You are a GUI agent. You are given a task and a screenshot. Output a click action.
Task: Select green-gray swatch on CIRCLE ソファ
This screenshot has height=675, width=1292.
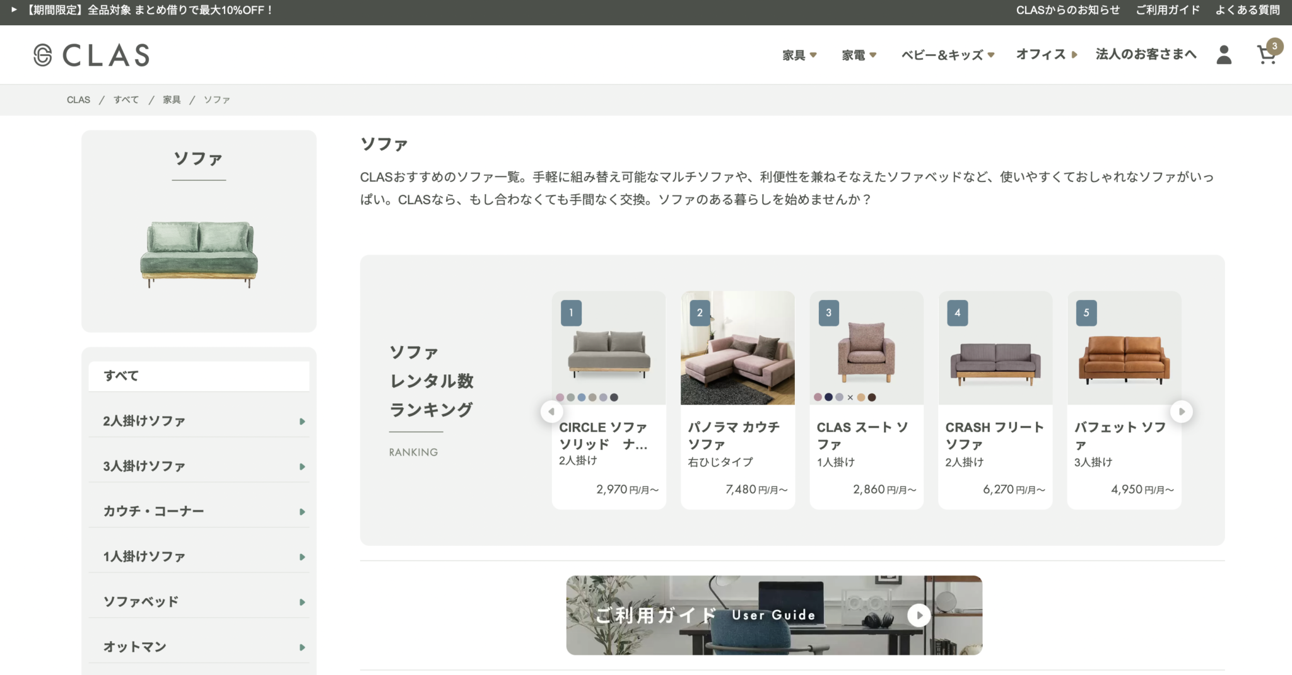(x=571, y=397)
